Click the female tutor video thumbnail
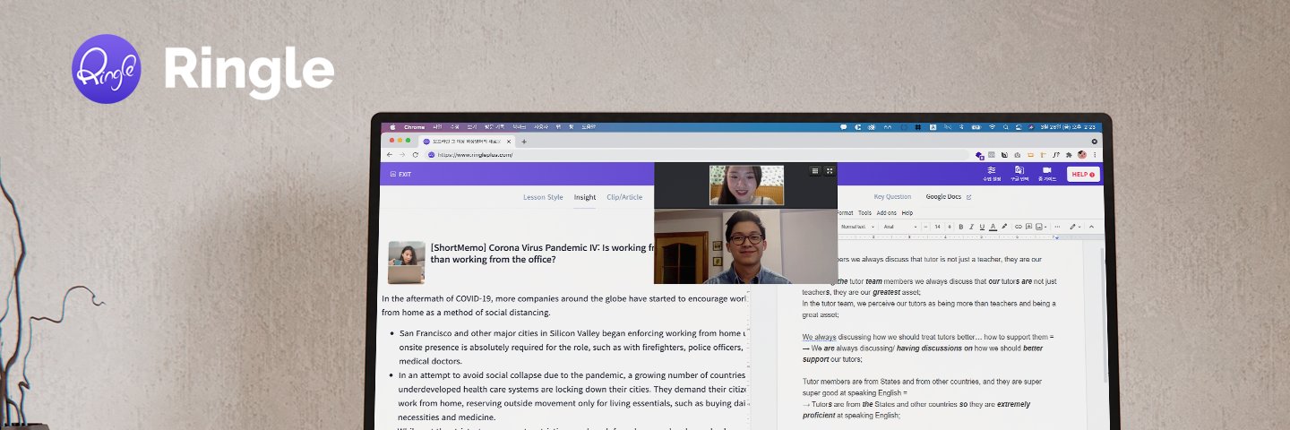Image resolution: width=1290 pixels, height=430 pixels. (x=746, y=185)
